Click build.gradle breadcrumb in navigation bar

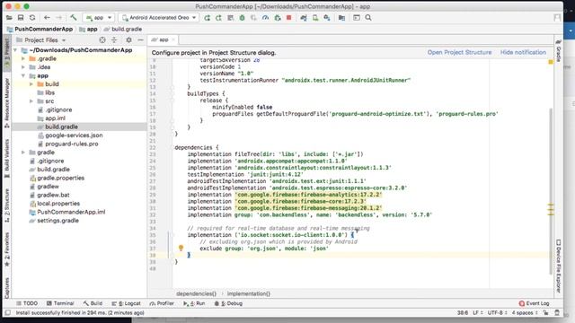(x=123, y=29)
